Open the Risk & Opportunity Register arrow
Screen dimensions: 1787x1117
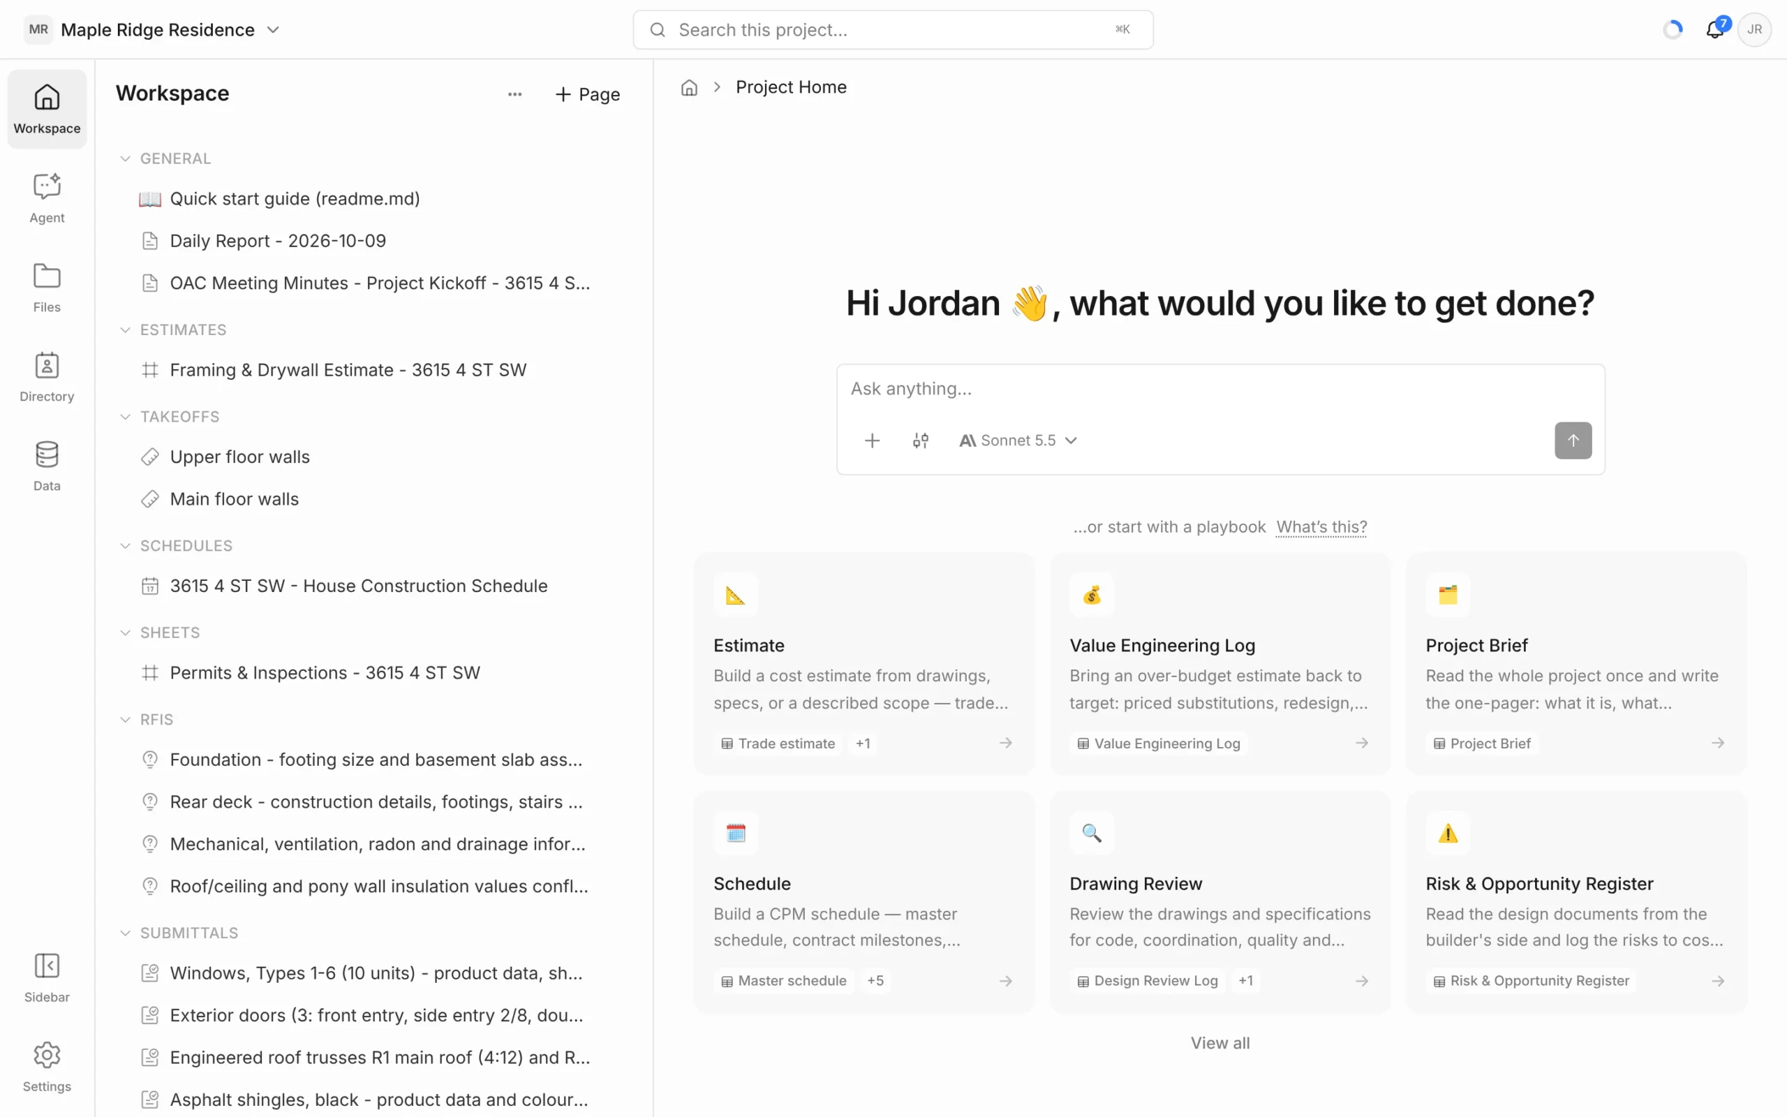(x=1718, y=981)
